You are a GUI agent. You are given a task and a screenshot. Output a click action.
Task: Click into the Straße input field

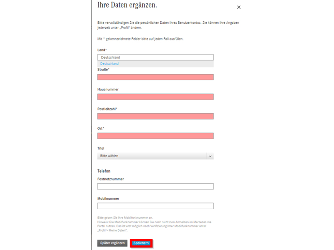point(155,77)
